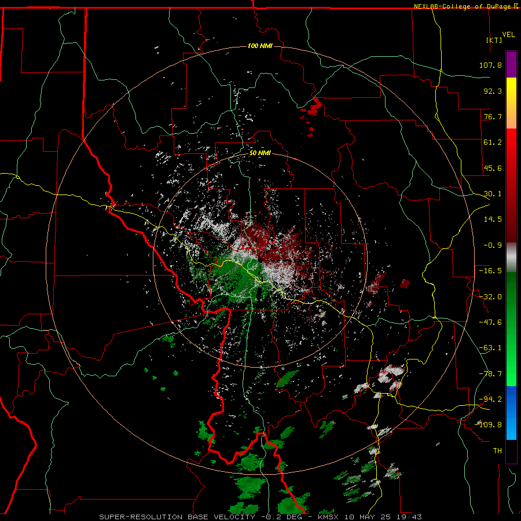Pick the red outbound segment of color bar
The width and height of the screenshot is (521, 521).
tap(511, 185)
